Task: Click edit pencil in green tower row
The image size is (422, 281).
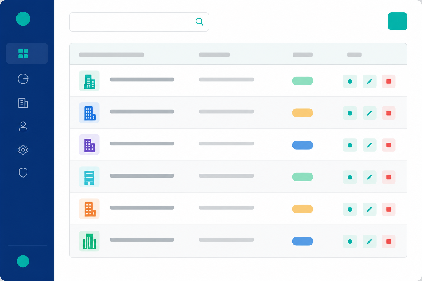Action: click(370, 241)
